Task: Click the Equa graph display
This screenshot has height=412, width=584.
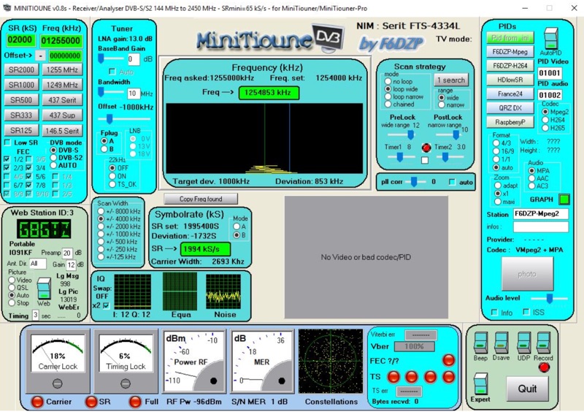Action: tap(180, 291)
